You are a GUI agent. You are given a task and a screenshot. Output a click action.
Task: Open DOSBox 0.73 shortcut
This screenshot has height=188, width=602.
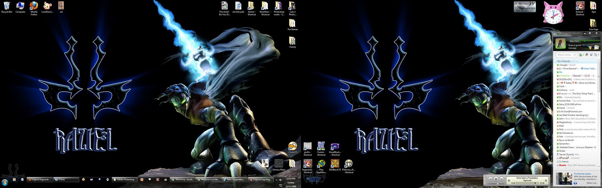[335, 164]
